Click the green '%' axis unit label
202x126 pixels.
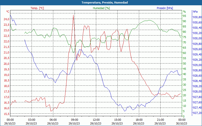point(185,12)
